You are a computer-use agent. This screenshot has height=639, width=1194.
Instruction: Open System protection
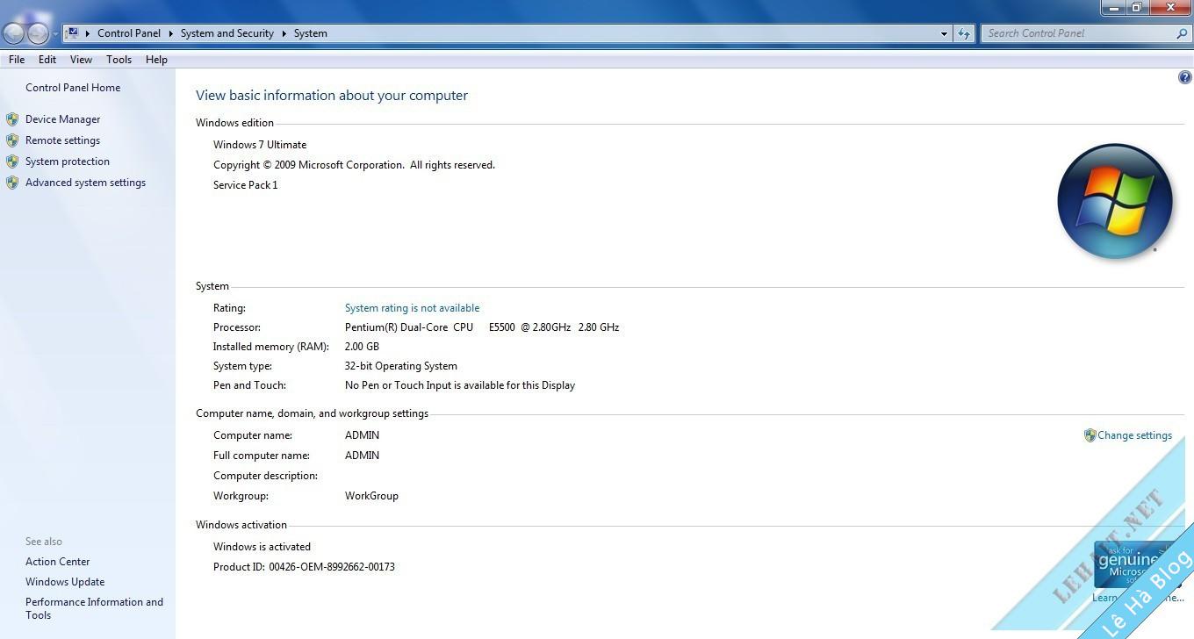pos(68,162)
